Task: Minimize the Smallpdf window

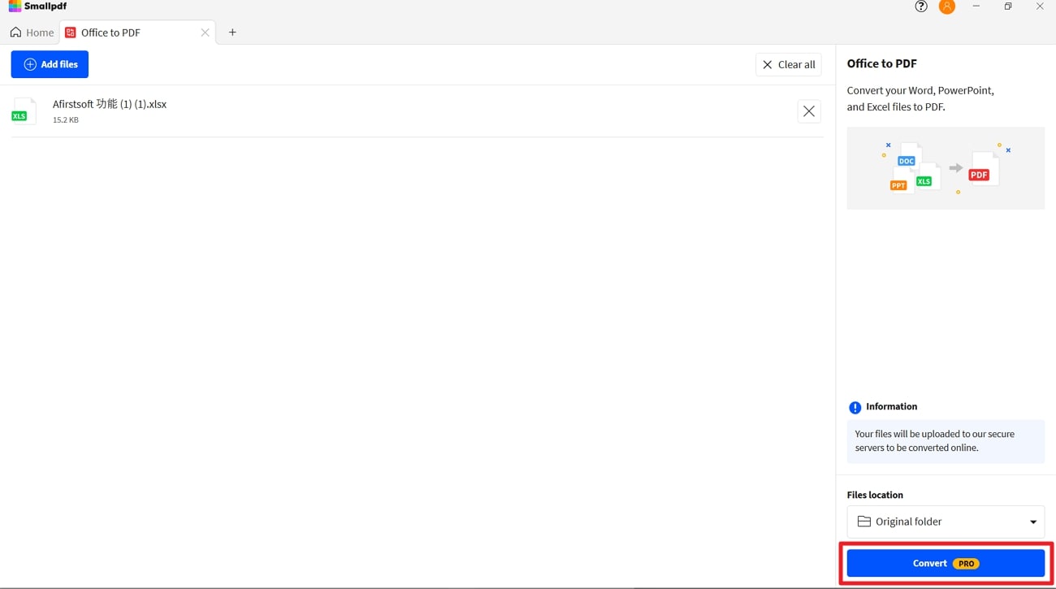Action: coord(976,6)
